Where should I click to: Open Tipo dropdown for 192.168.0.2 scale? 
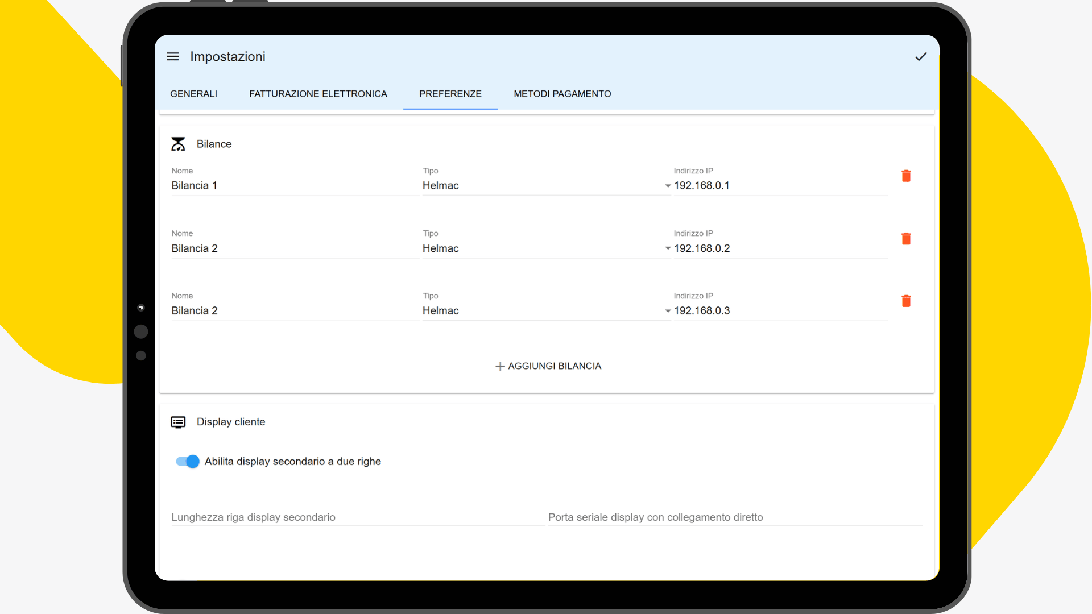[x=547, y=248]
